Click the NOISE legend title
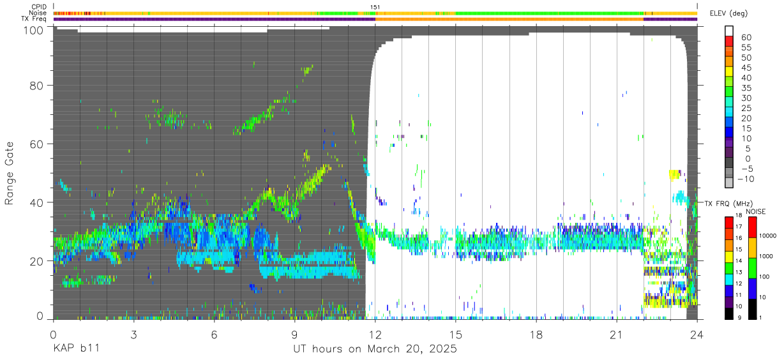The width and height of the screenshot is (784, 362). [x=755, y=211]
